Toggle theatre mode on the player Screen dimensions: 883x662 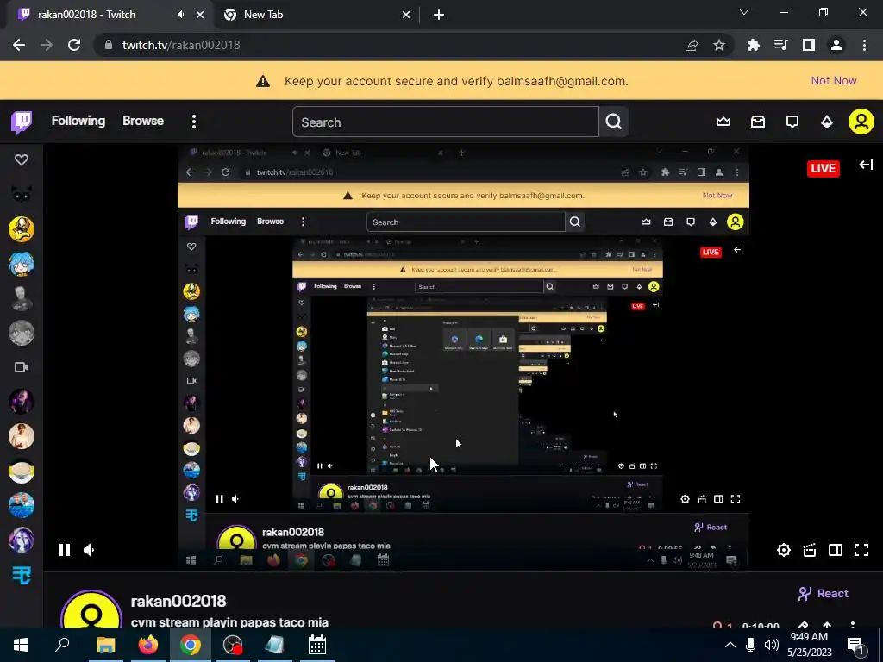[835, 550]
